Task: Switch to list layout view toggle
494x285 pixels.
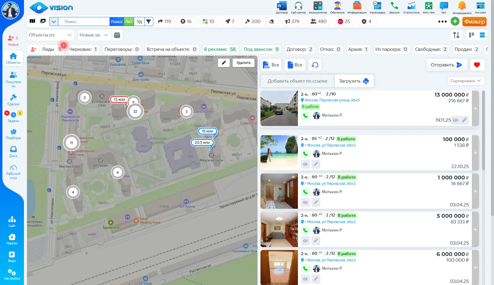Action: [x=482, y=35]
